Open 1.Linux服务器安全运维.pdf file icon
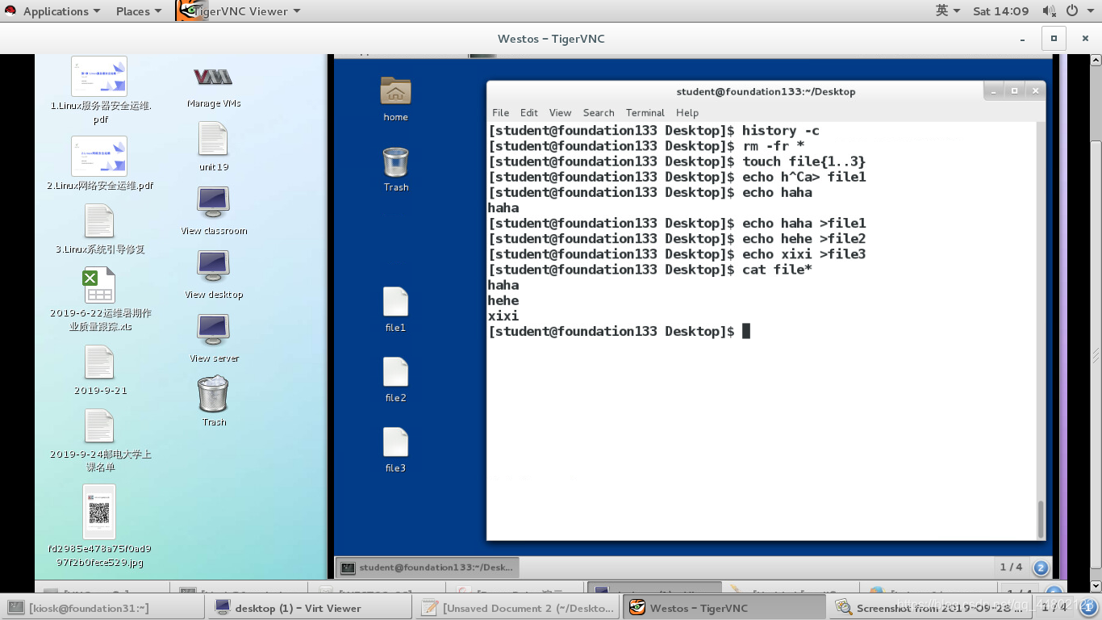Screen dimensions: 1102x620 [99, 76]
